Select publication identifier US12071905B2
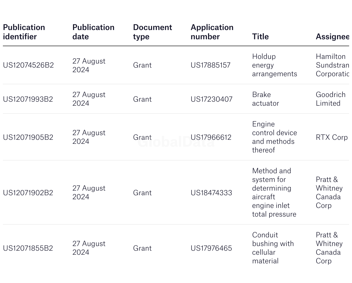Image resolution: width=352 pixels, height=283 pixels. click(28, 137)
